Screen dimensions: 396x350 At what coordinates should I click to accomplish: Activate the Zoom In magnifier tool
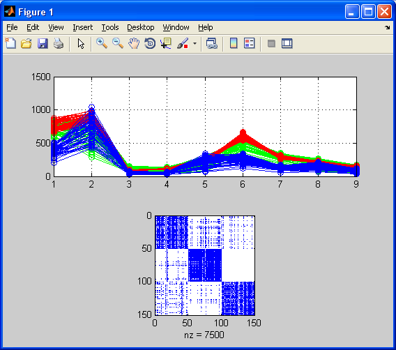[102, 43]
